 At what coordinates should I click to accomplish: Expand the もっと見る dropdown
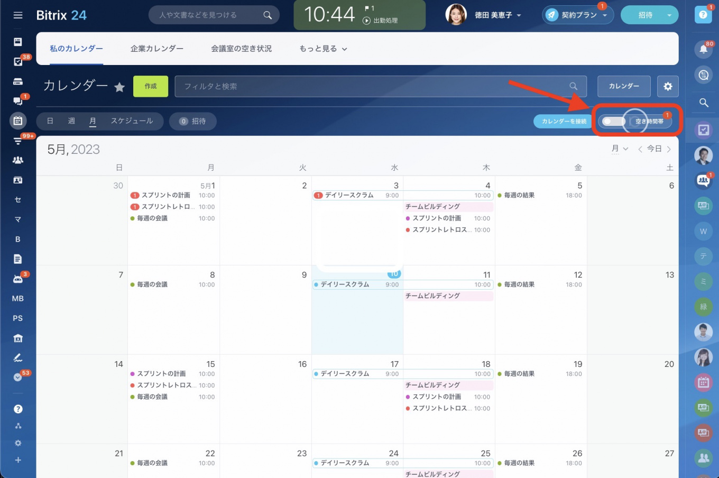pyautogui.click(x=323, y=49)
